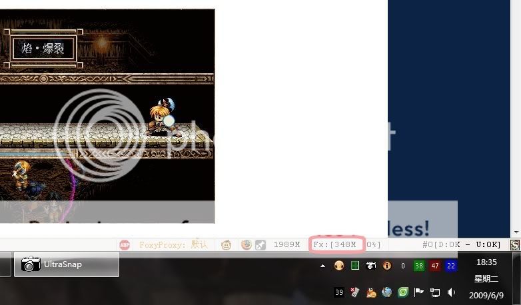The width and height of the screenshot is (521, 305).
Task: Click the 0%] usage indicator
Action: [374, 245]
